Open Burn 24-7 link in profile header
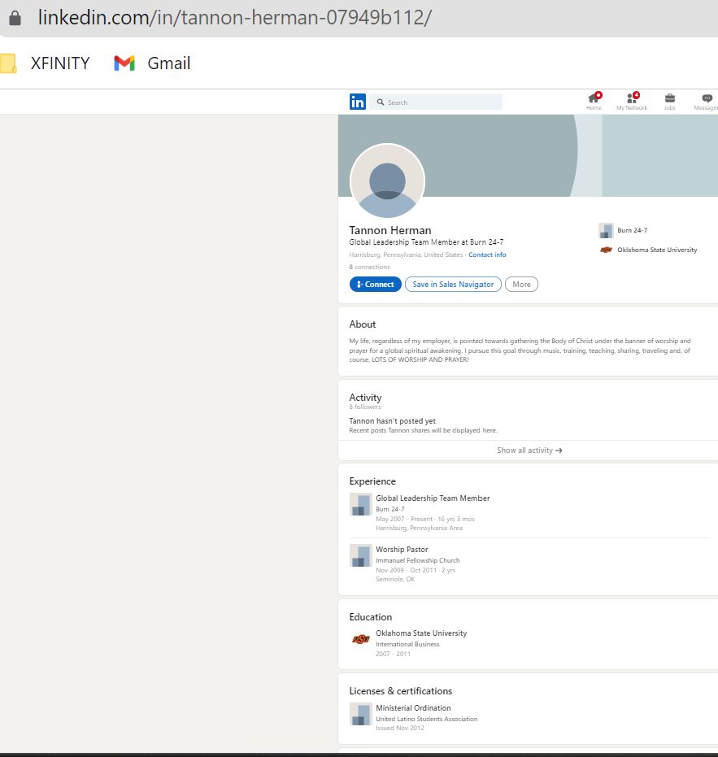718x757 pixels. point(632,230)
